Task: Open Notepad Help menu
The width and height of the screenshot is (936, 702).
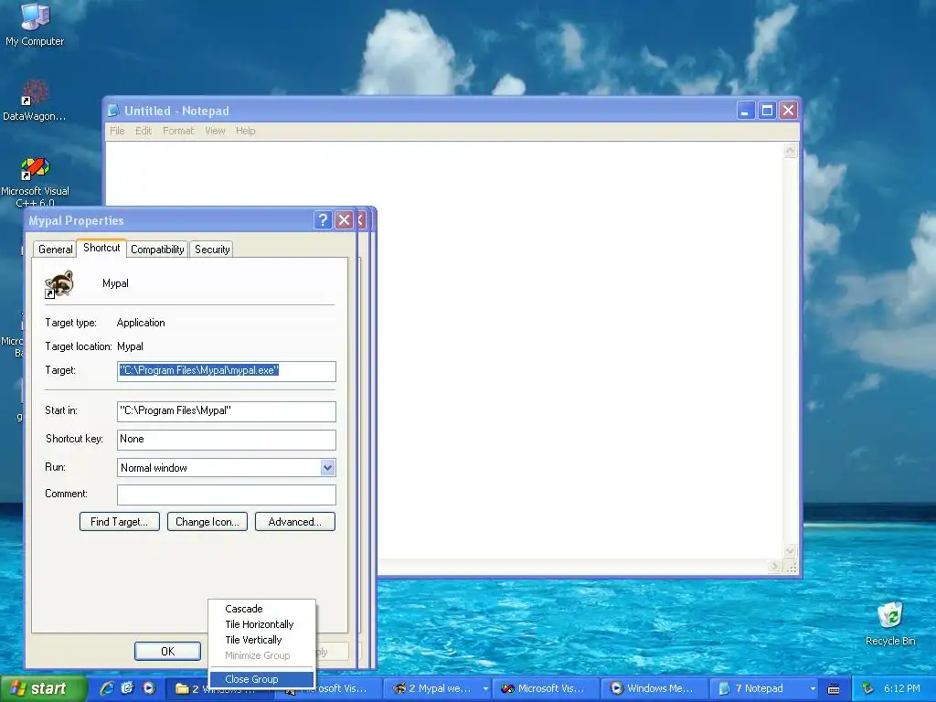Action: tap(245, 131)
